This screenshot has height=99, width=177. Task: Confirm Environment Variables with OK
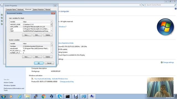39,63
